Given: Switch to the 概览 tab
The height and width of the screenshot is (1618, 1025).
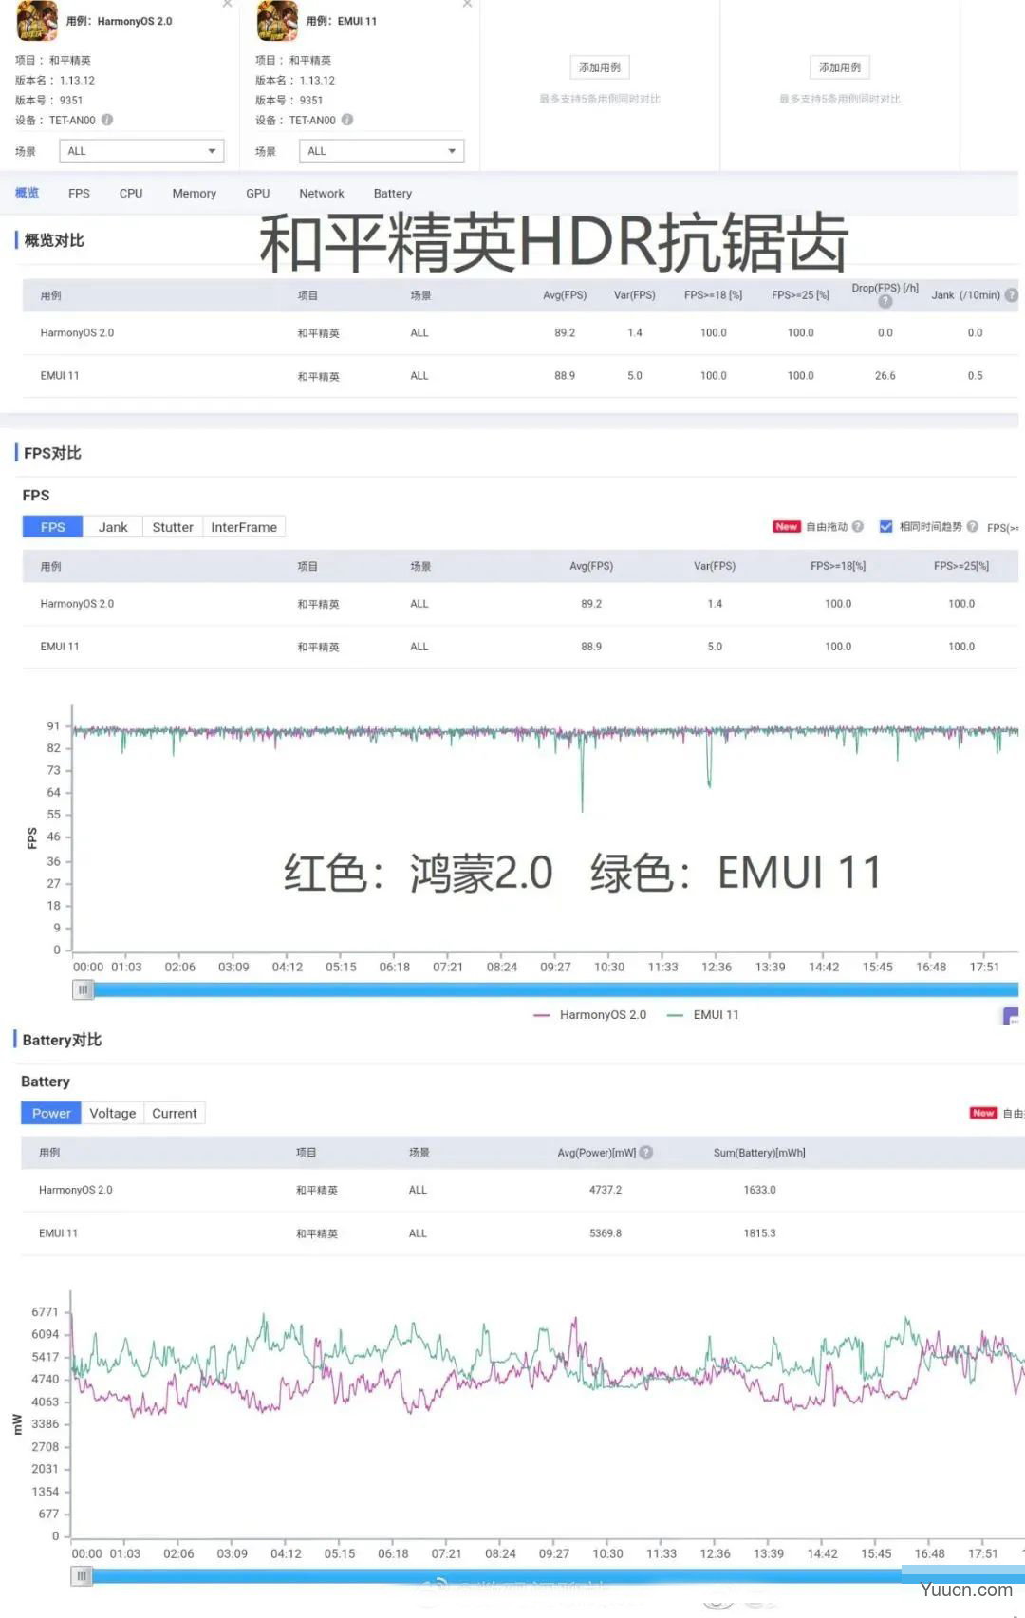Looking at the screenshot, I should pyautogui.click(x=28, y=193).
